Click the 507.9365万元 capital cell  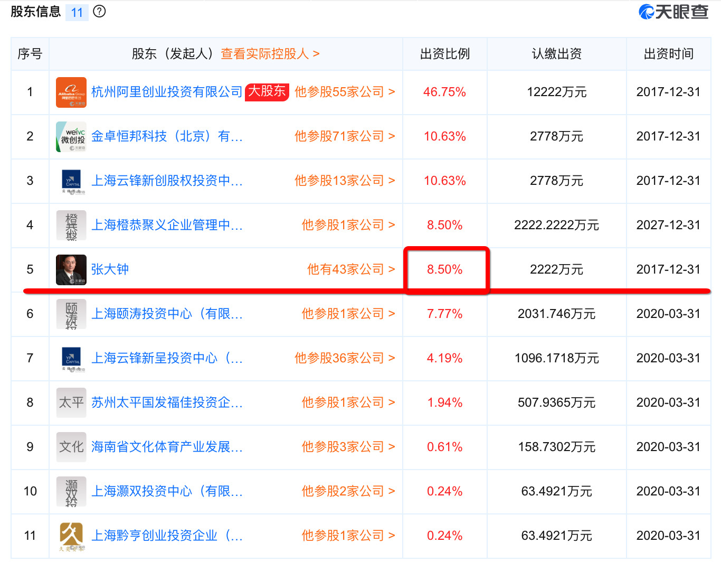[557, 402]
